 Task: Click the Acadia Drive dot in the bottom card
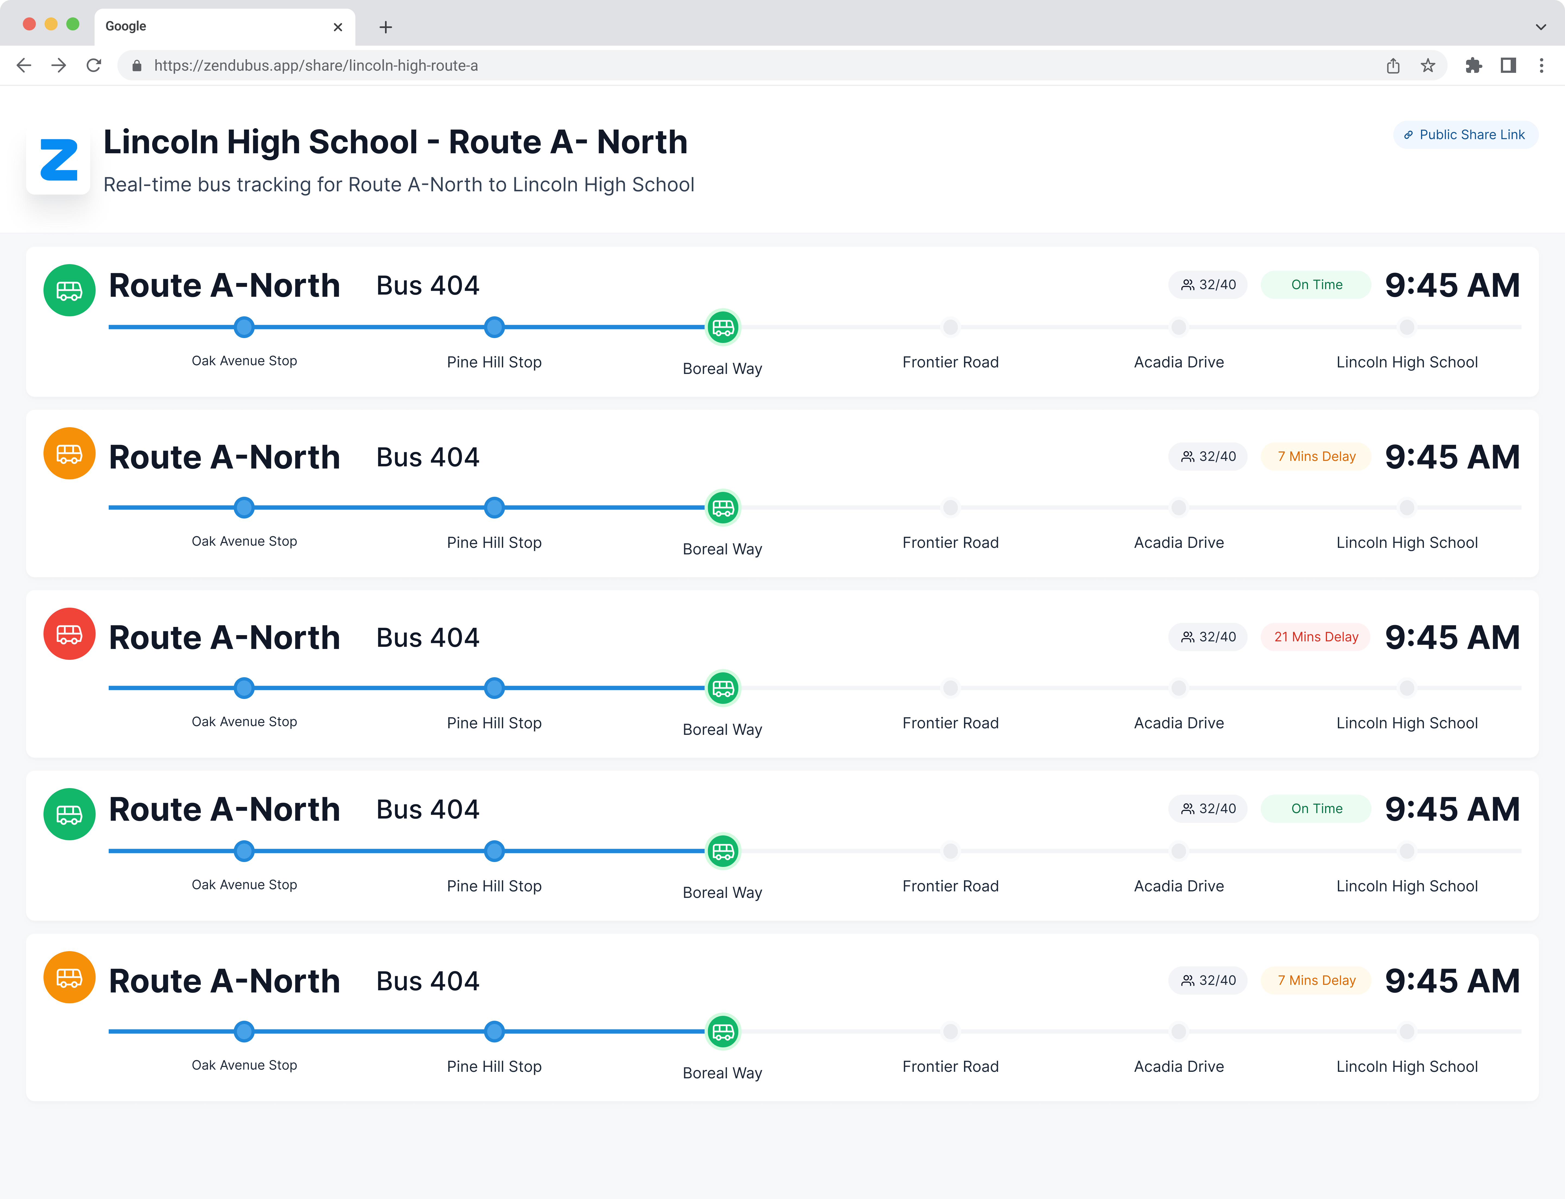pos(1179,1031)
